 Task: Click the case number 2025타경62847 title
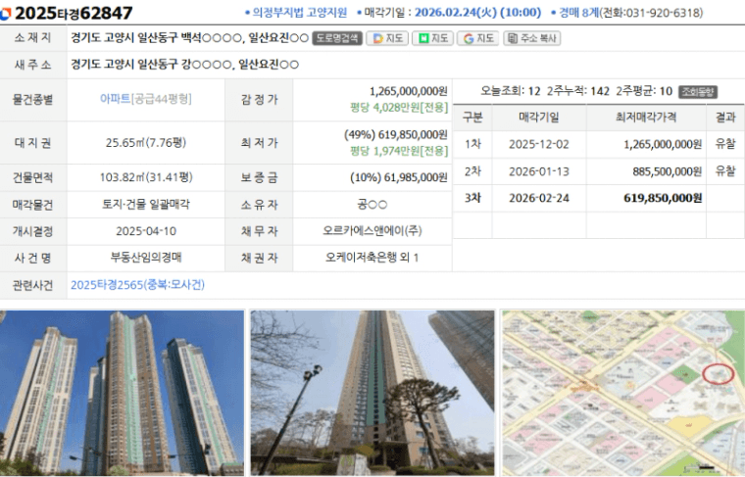(x=74, y=13)
